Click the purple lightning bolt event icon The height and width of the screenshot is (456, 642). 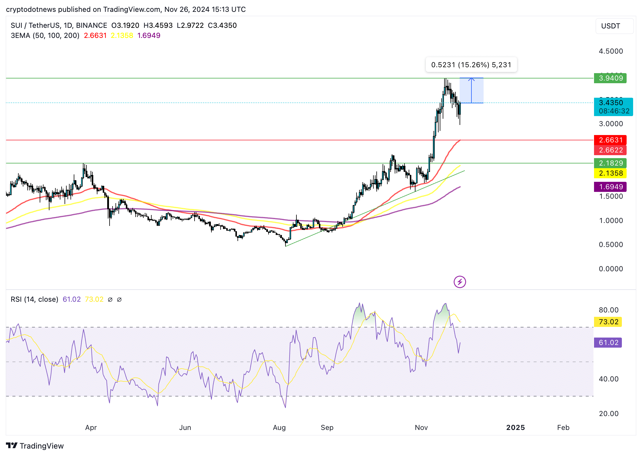[x=460, y=282]
